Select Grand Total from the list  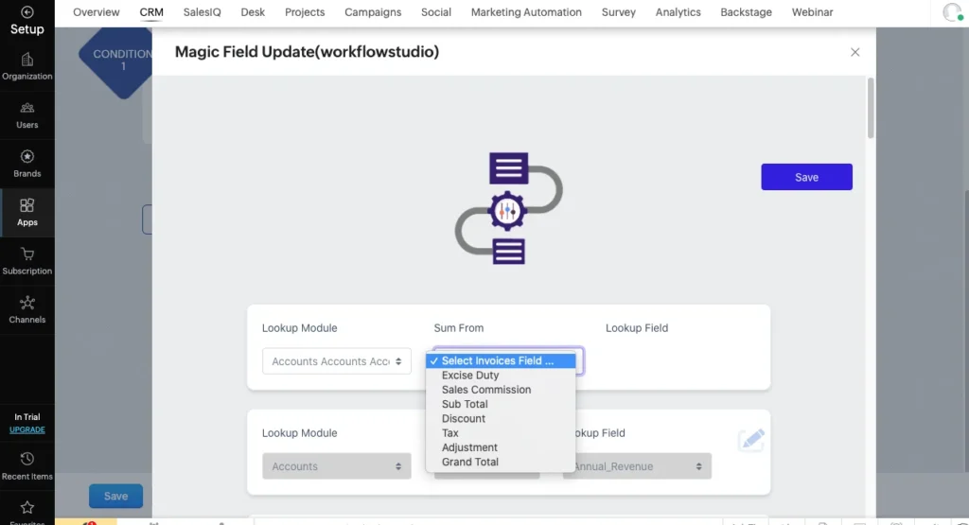pyautogui.click(x=501, y=462)
